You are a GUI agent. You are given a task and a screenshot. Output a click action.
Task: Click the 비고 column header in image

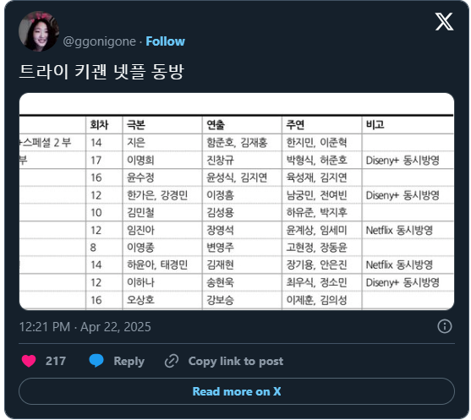coord(375,124)
